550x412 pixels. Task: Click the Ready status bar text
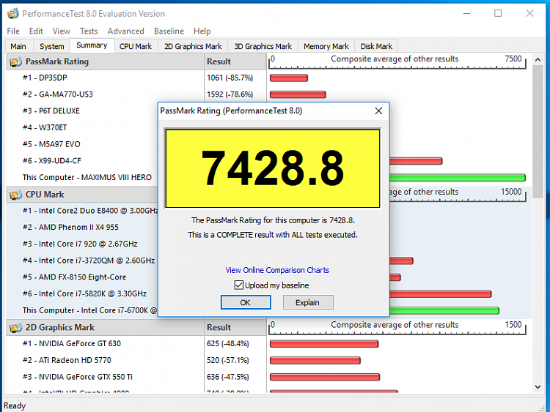15,406
